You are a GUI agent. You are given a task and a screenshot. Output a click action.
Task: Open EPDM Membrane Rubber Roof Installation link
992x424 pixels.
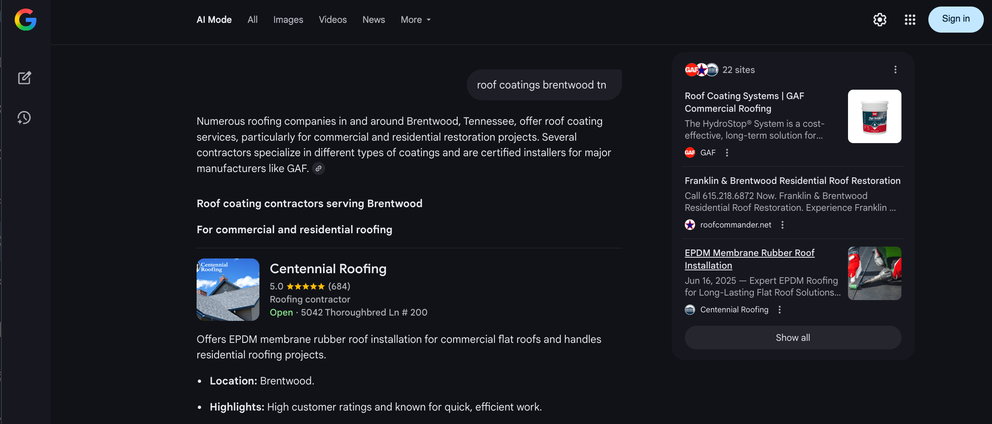(749, 259)
